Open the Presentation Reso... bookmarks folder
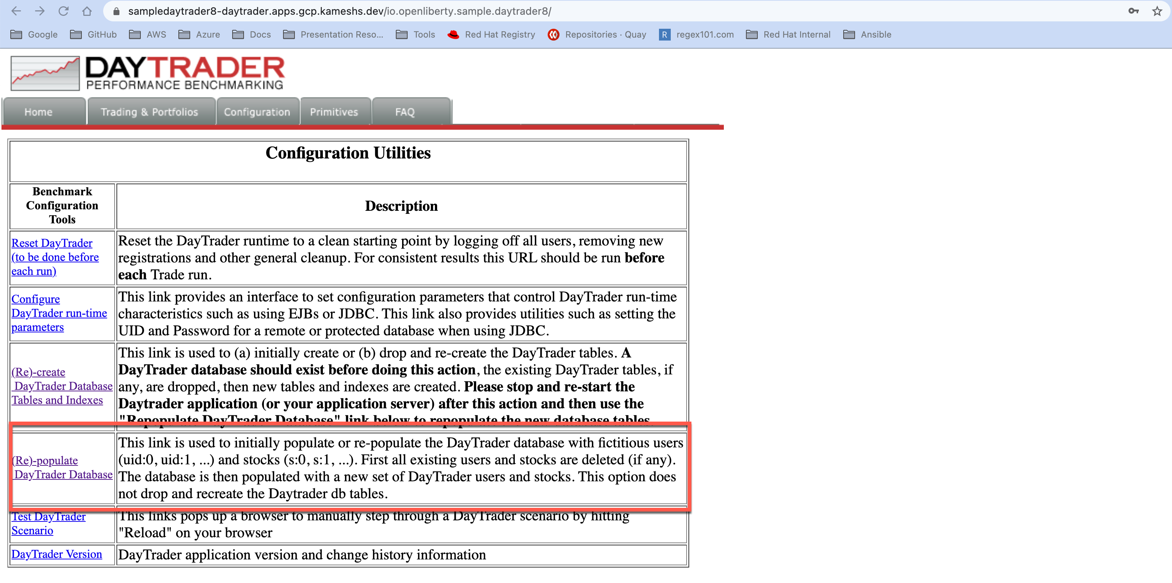The height and width of the screenshot is (583, 1172). coord(333,35)
